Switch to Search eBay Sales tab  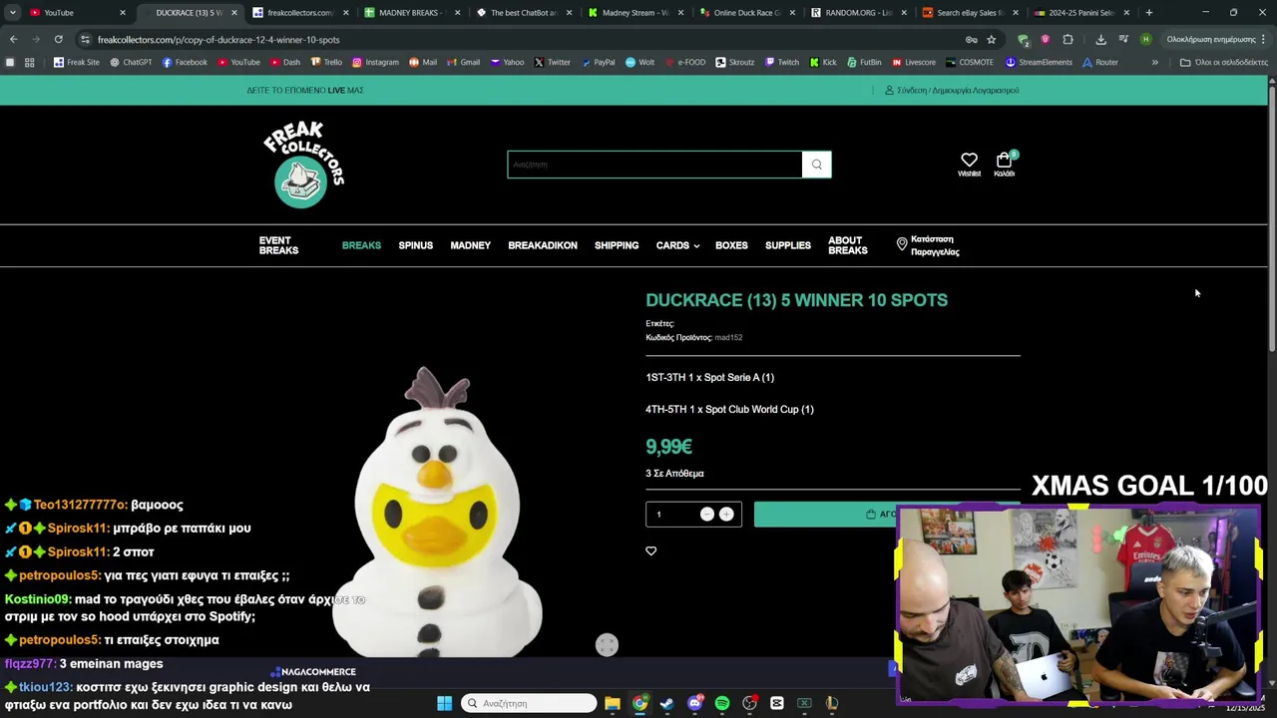coord(970,13)
